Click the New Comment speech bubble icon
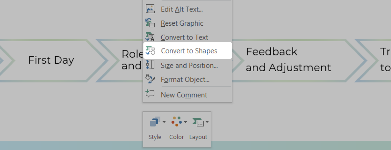This screenshot has width=391, height=150. click(150, 94)
